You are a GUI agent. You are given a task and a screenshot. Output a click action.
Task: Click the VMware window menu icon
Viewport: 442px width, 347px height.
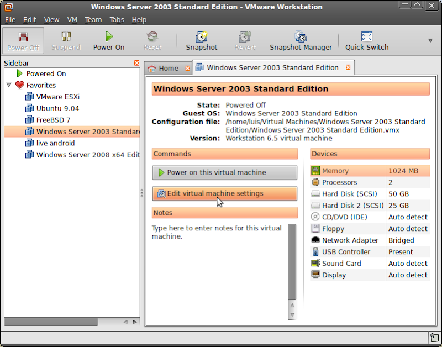click(x=8, y=7)
